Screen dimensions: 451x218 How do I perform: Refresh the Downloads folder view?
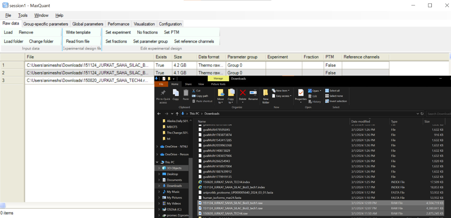click(x=422, y=114)
